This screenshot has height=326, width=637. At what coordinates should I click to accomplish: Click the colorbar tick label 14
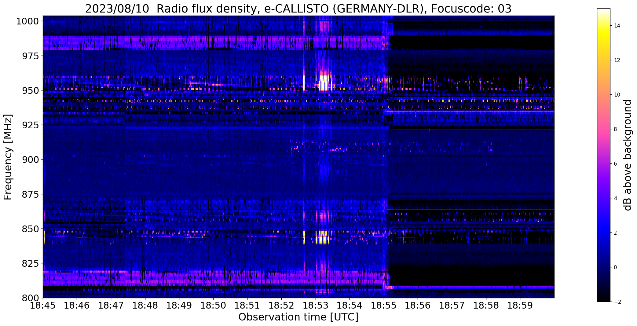(617, 26)
